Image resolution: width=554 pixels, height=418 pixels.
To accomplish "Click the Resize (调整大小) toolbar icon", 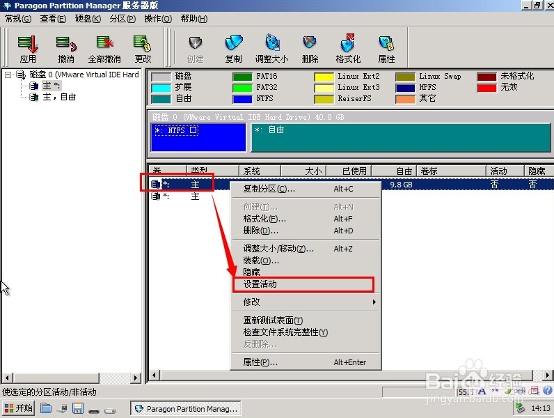I will 271,49.
